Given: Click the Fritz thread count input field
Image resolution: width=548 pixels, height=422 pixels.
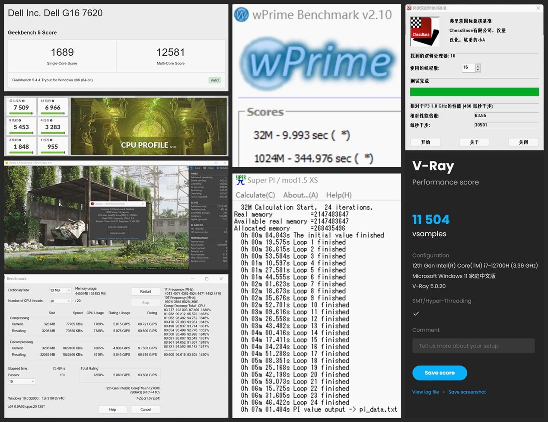Looking at the screenshot, I should tap(468, 67).
